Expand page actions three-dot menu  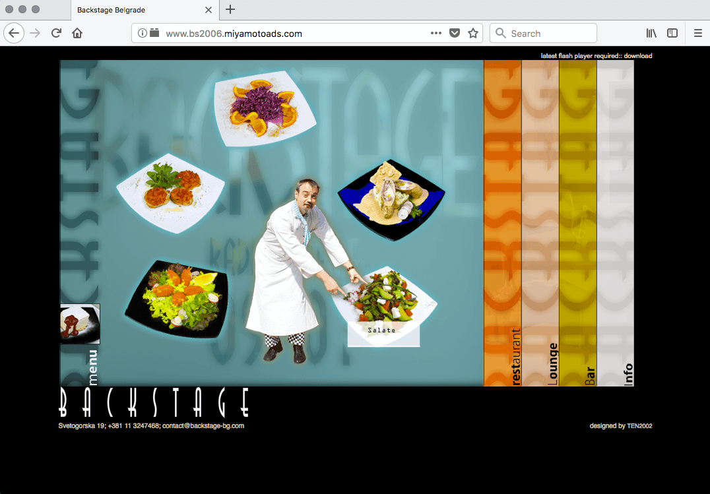(x=436, y=33)
